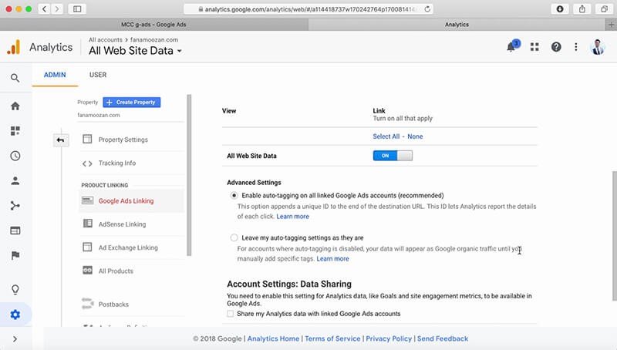Open Google apps grid icon

click(x=534, y=47)
